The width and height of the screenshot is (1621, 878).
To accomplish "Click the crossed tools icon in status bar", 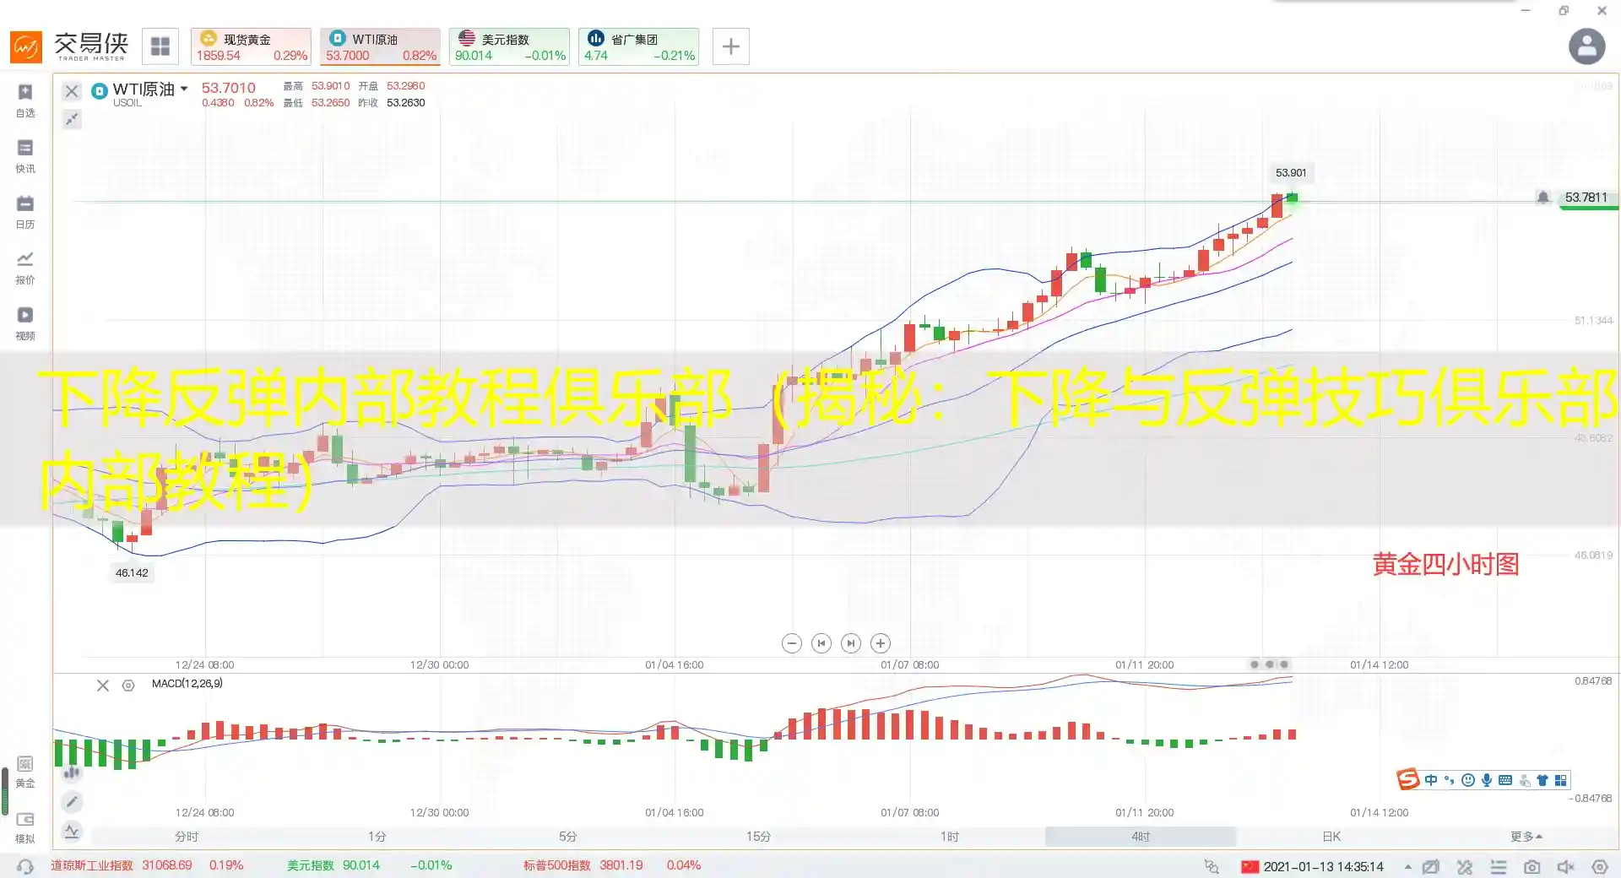I will [x=1465, y=867].
